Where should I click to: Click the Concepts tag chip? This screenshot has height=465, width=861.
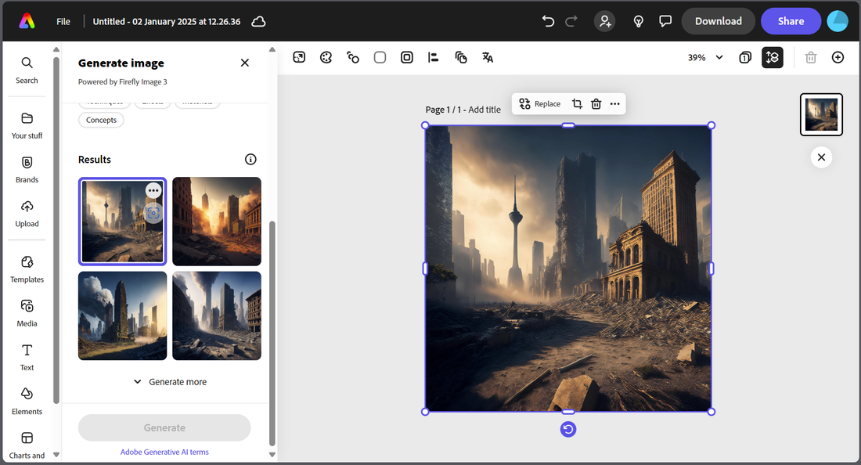[x=101, y=120]
